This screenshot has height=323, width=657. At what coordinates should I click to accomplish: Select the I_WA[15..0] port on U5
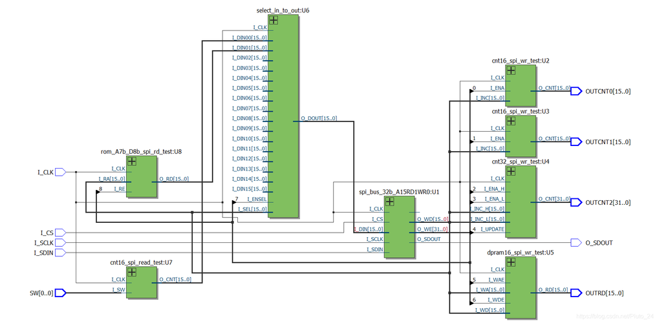[x=490, y=289]
